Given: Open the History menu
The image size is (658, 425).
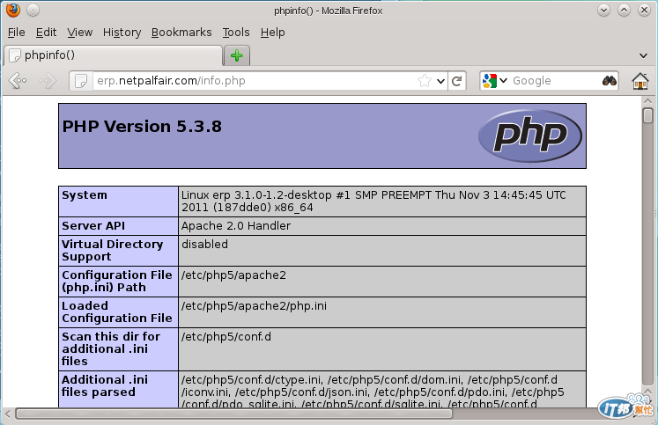Looking at the screenshot, I should point(122,33).
